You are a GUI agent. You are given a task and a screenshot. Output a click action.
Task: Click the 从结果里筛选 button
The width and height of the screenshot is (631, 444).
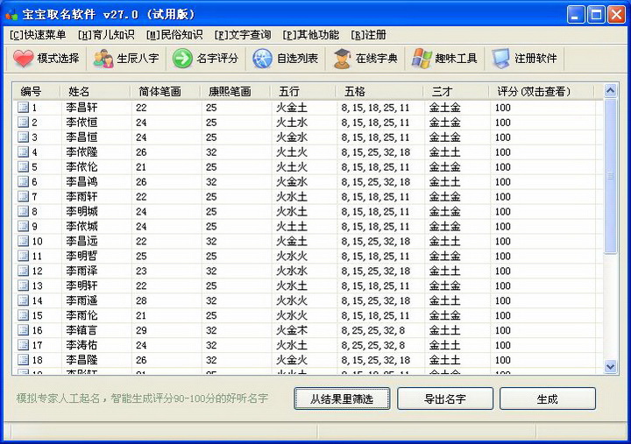pyautogui.click(x=342, y=398)
